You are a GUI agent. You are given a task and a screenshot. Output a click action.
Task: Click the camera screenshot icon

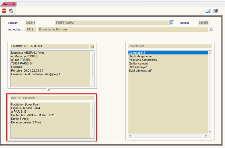coord(215,11)
